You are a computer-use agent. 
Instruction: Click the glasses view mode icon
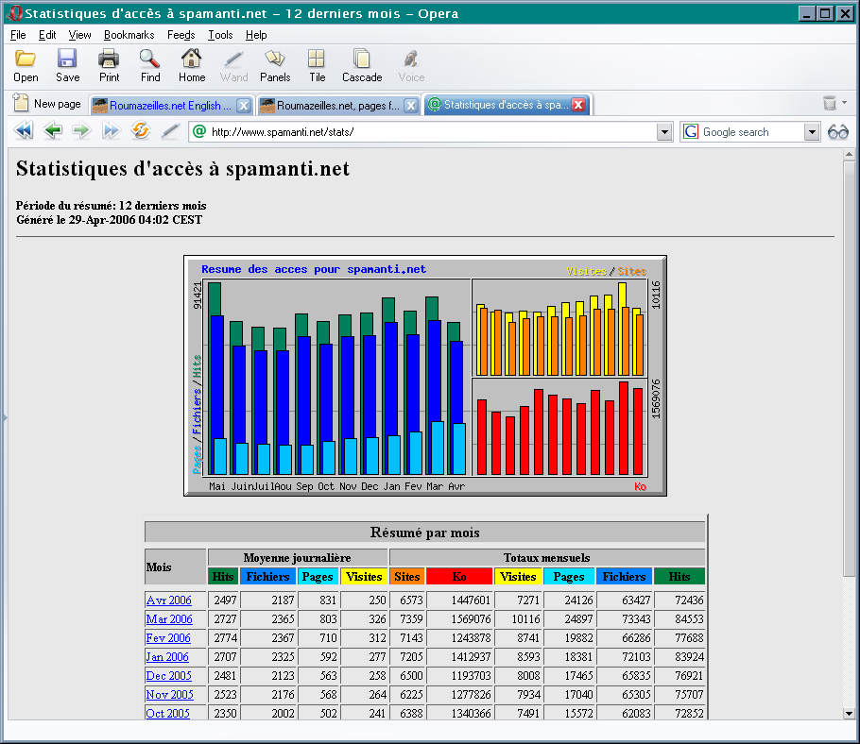pyautogui.click(x=838, y=132)
